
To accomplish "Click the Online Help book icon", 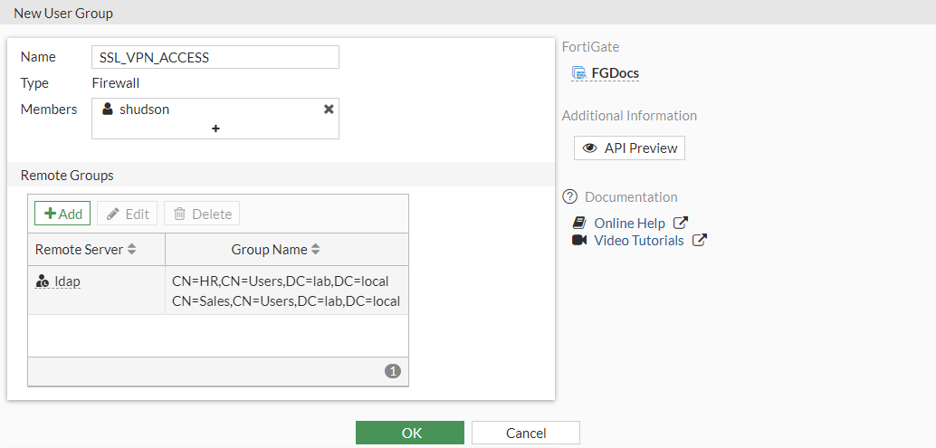I will 579,223.
